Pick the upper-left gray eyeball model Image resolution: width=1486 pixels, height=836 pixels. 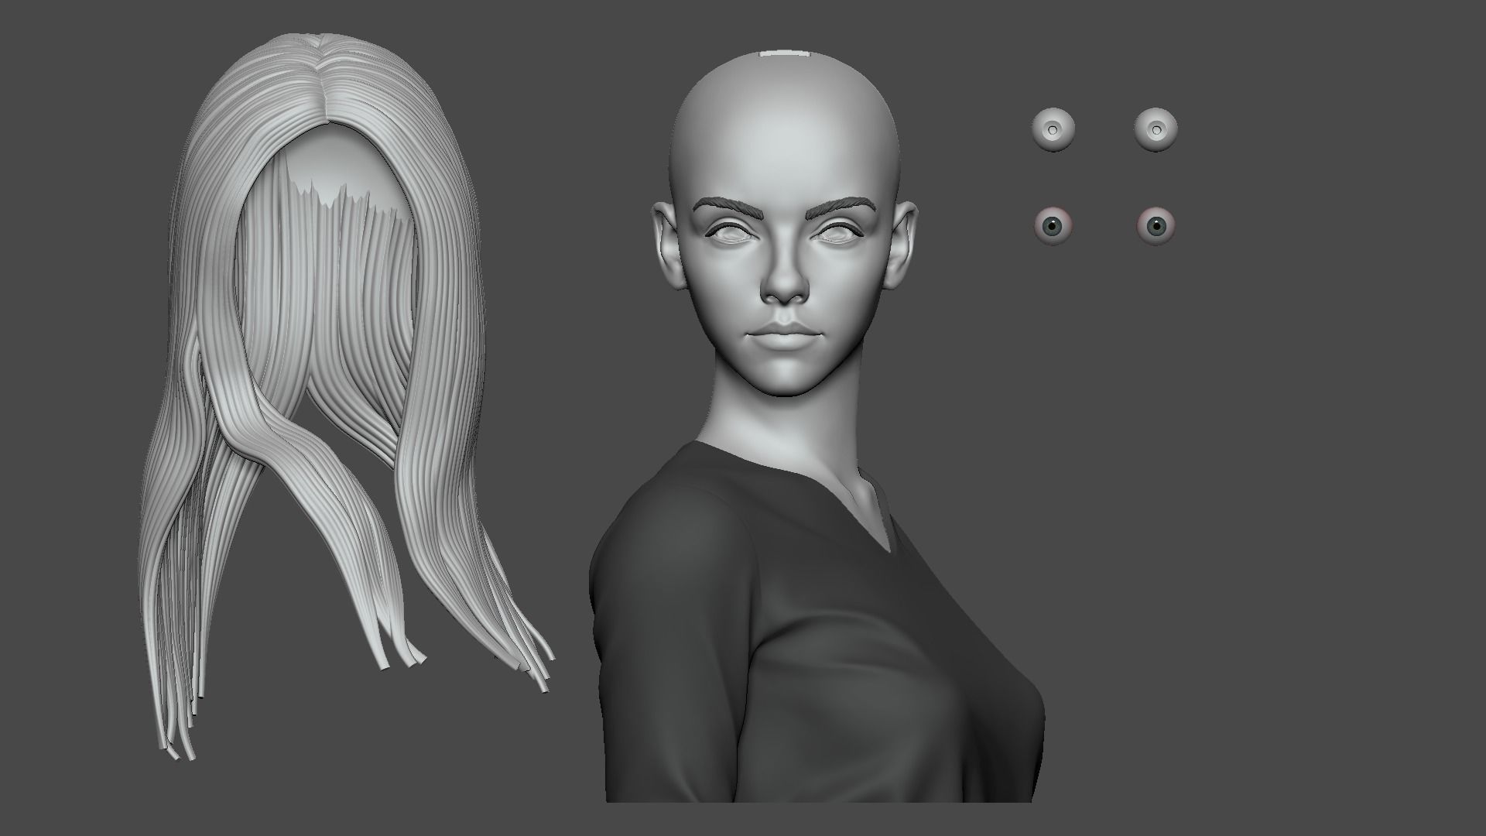[x=1053, y=129]
